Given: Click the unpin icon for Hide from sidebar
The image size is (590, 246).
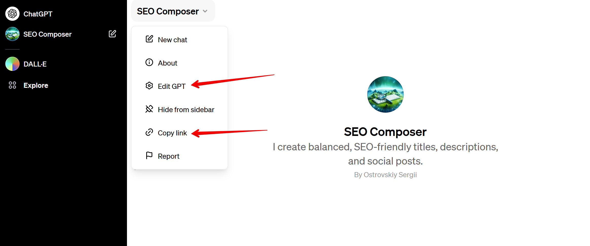Looking at the screenshot, I should 149,109.
